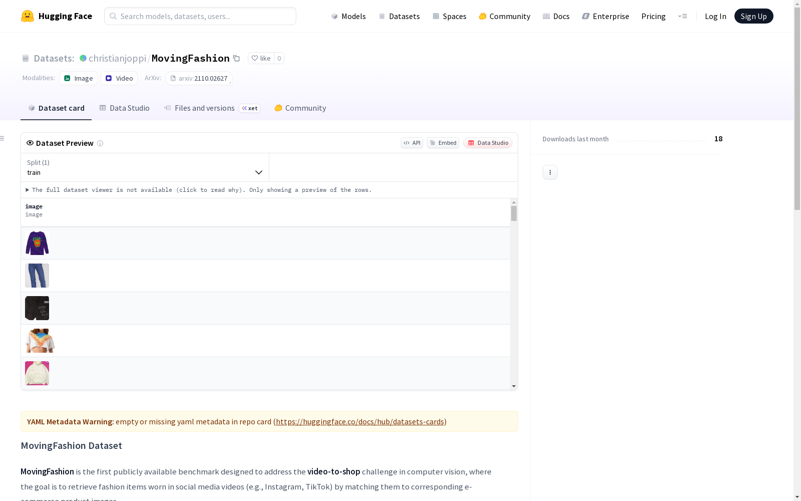The width and height of the screenshot is (801, 501).
Task: Select the Image modality tag
Action: [x=79, y=78]
